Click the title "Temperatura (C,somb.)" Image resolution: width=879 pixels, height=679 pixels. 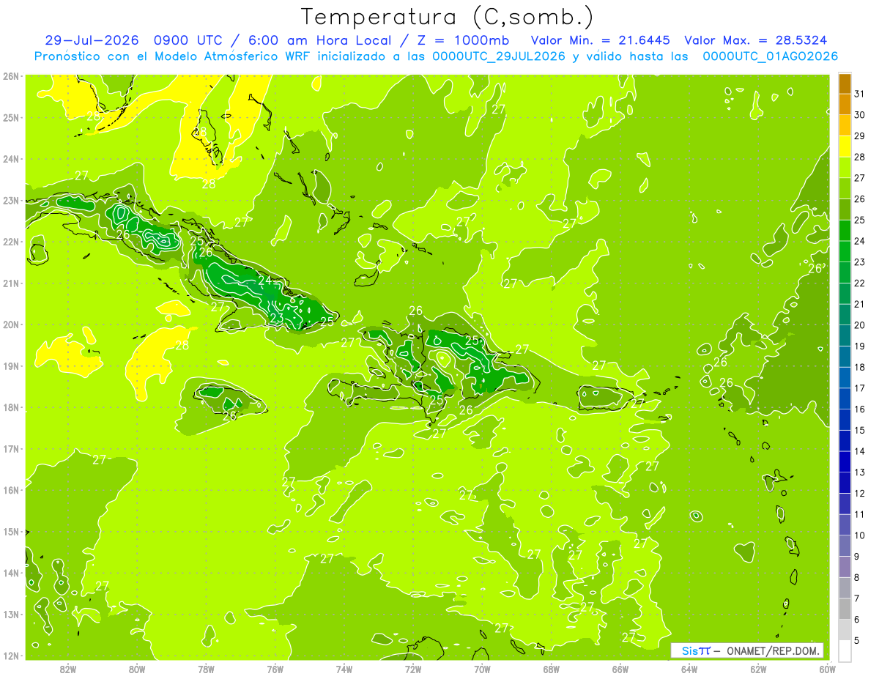tap(448, 18)
